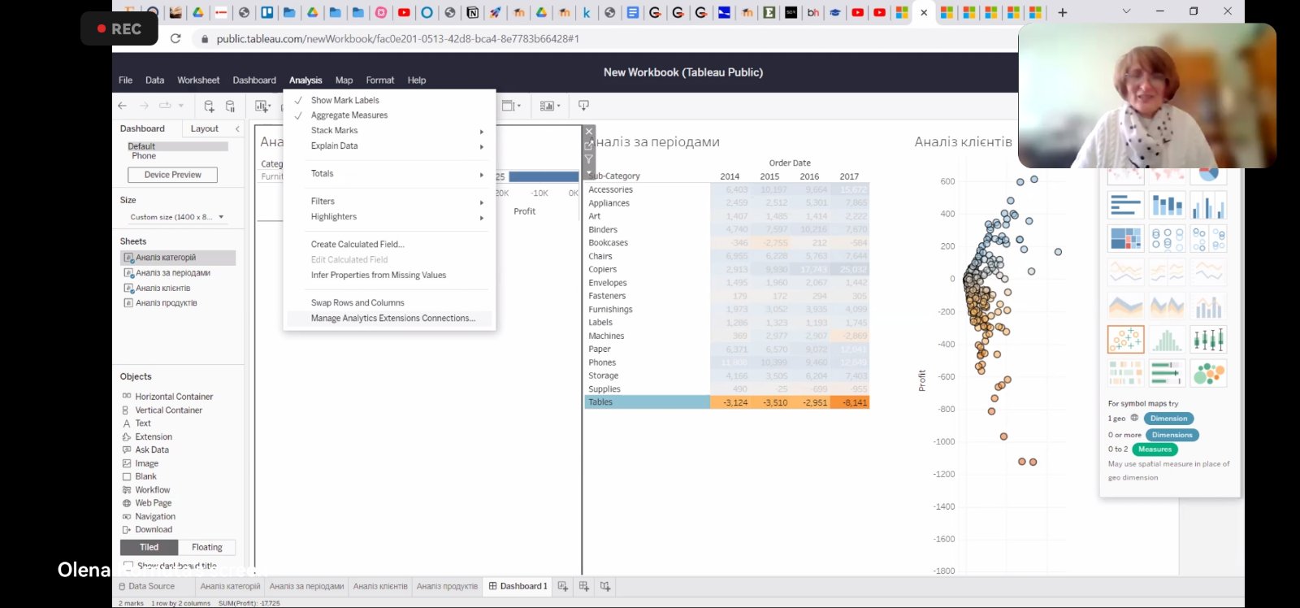Viewport: 1300px width, 608px height.
Task: Select the Tables row in the sub-category table
Action: click(x=600, y=402)
